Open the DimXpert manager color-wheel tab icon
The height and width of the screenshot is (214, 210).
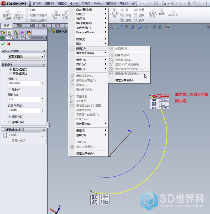(x=29, y=33)
